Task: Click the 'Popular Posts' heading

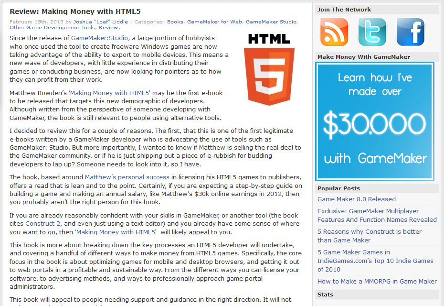Action: (x=338, y=188)
